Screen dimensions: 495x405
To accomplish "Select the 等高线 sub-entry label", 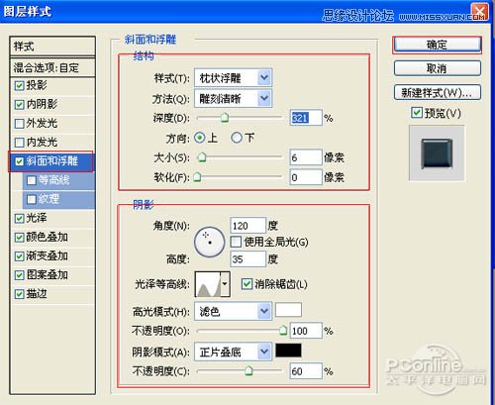I will click(53, 180).
